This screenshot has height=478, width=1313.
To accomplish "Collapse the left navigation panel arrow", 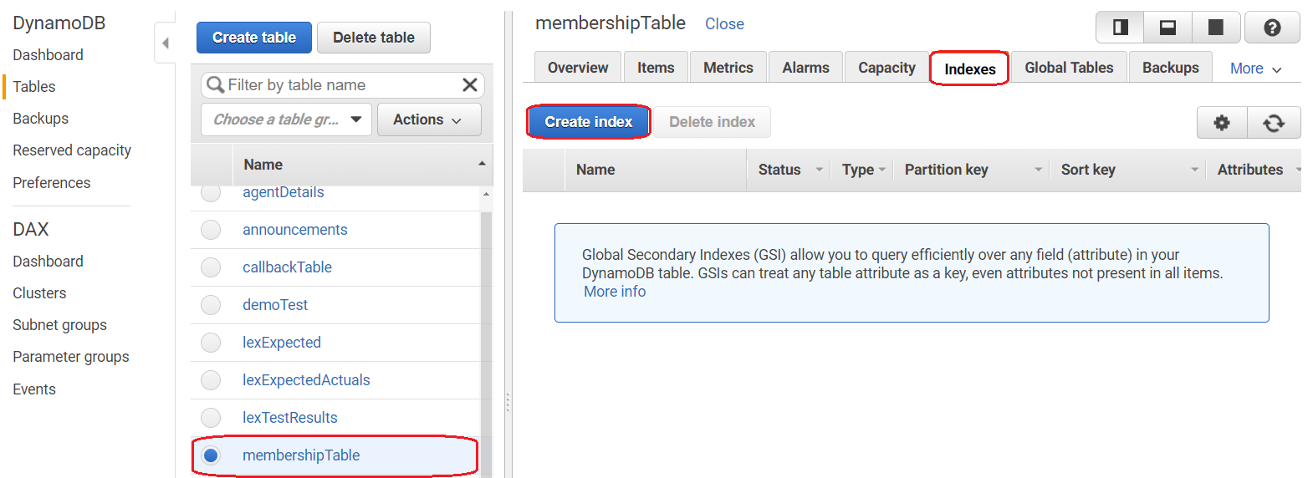I will [x=165, y=43].
